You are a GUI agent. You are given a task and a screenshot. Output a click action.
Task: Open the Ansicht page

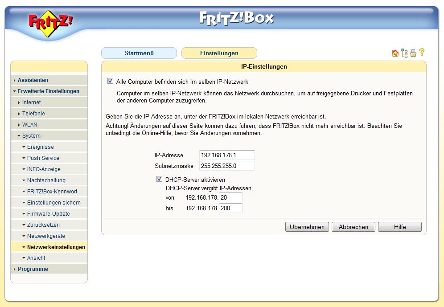point(36,258)
